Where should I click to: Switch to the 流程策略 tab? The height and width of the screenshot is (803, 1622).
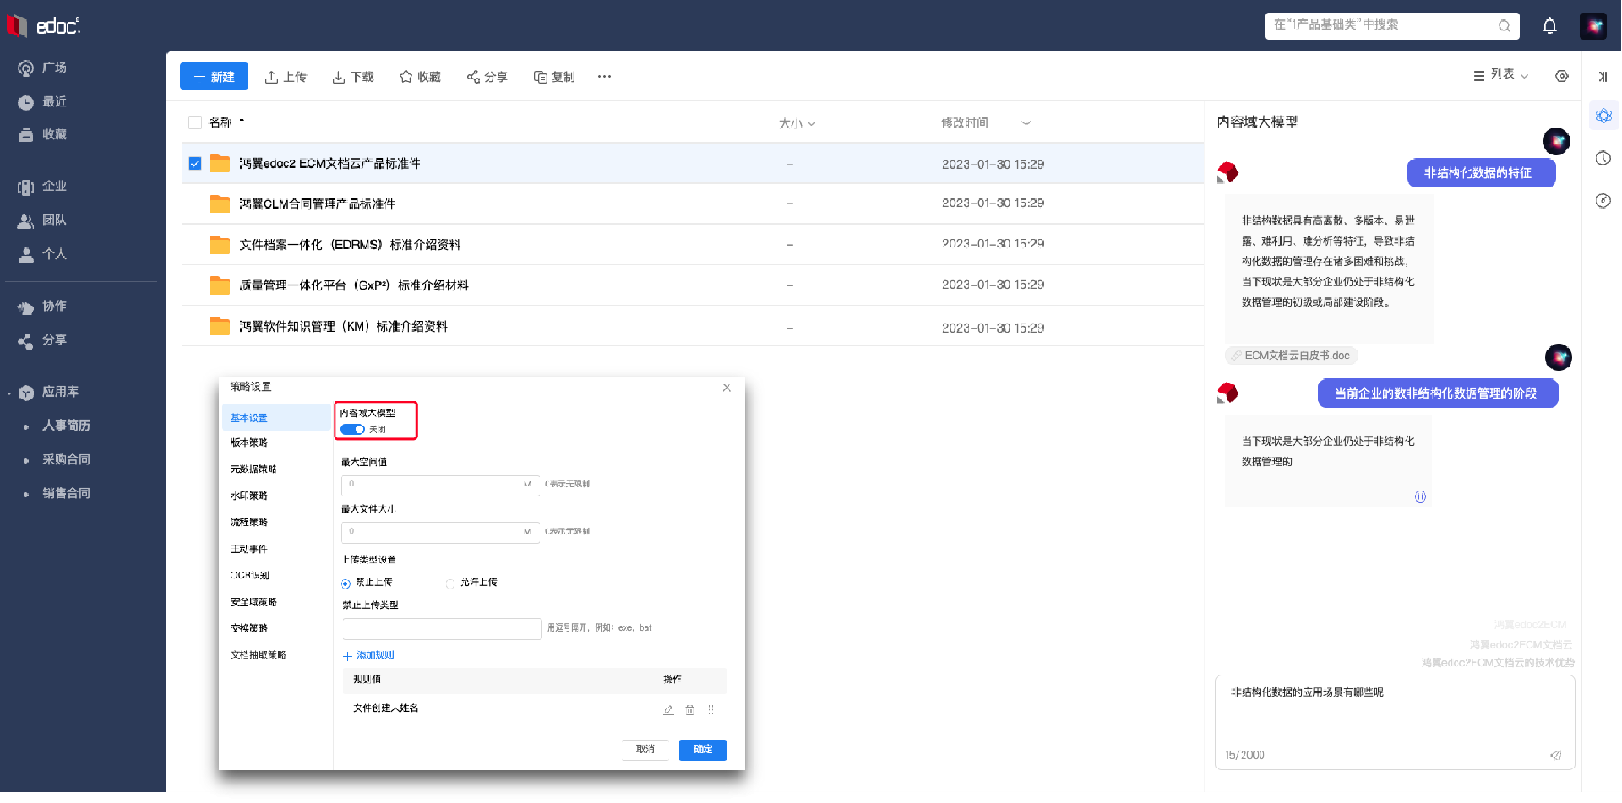[249, 523]
